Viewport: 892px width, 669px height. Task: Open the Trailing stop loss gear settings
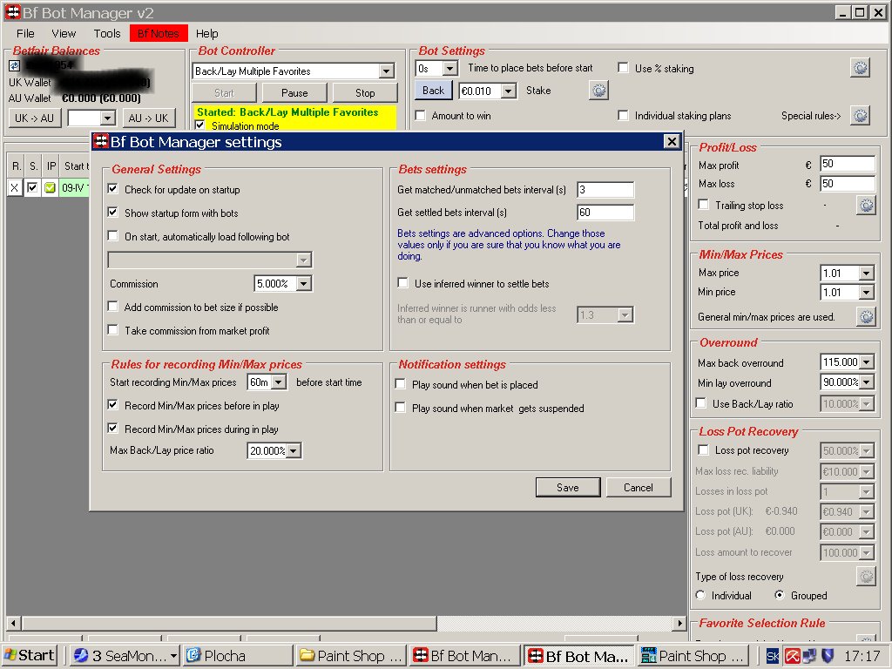[x=866, y=205]
